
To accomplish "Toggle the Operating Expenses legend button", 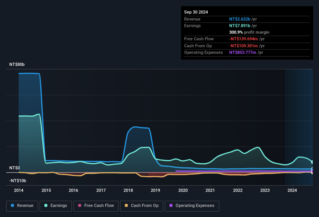I will (x=192, y=206).
